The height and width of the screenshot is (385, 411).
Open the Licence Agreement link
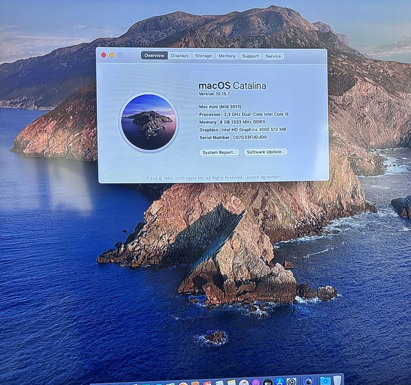tap(262, 177)
